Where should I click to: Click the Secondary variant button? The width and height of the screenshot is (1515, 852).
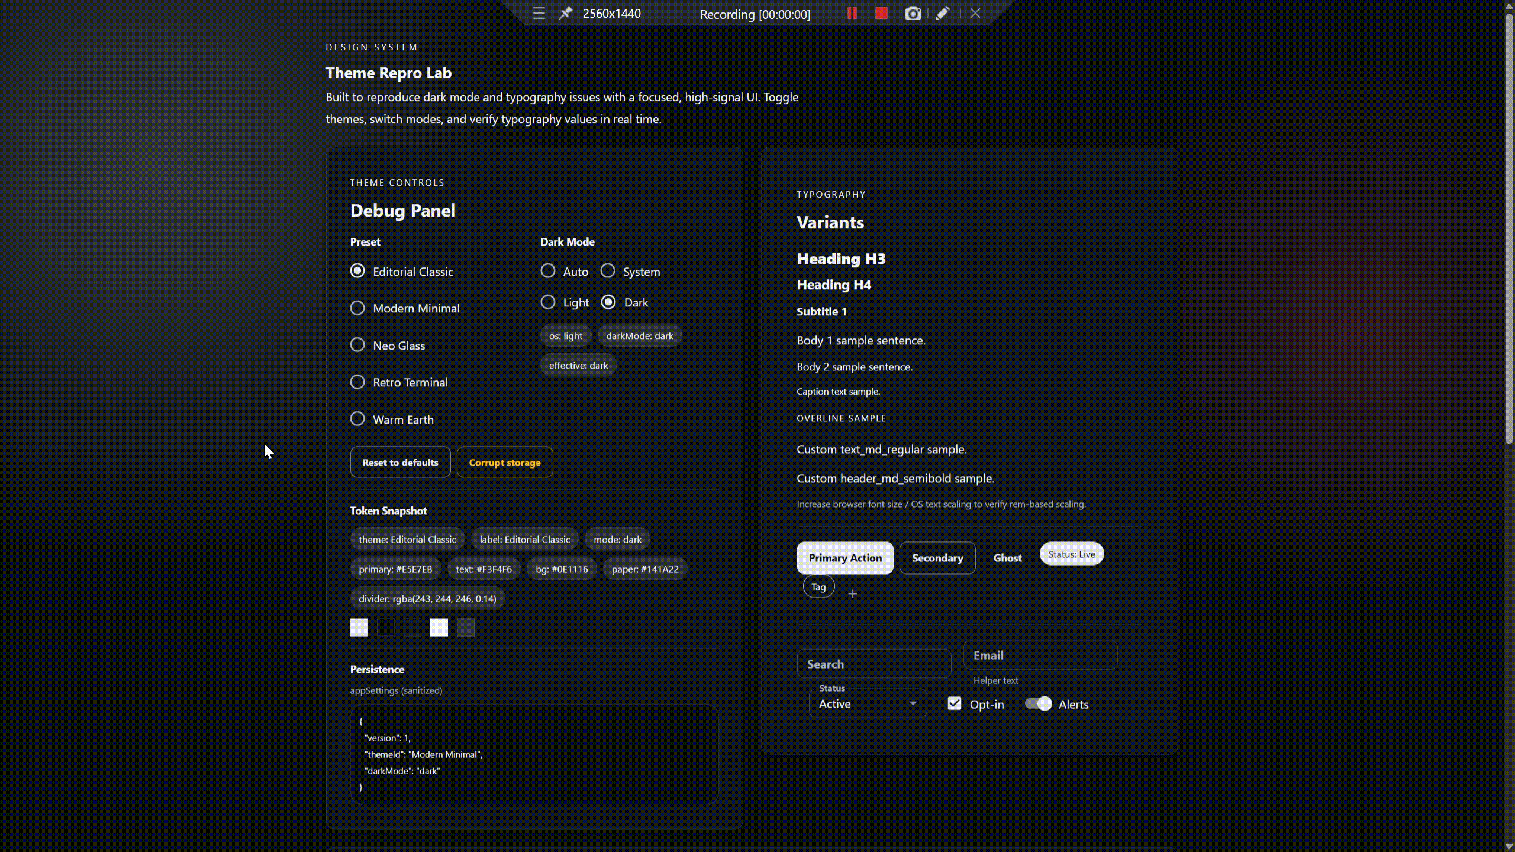tap(937, 557)
